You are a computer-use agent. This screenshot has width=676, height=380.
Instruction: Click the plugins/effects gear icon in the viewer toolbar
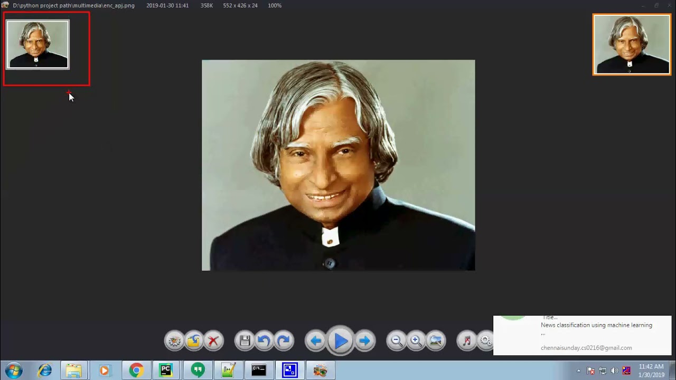(x=174, y=341)
